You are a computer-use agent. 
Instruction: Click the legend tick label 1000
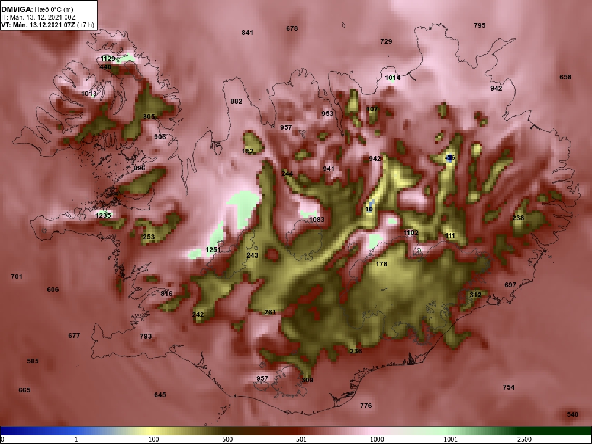point(377,439)
